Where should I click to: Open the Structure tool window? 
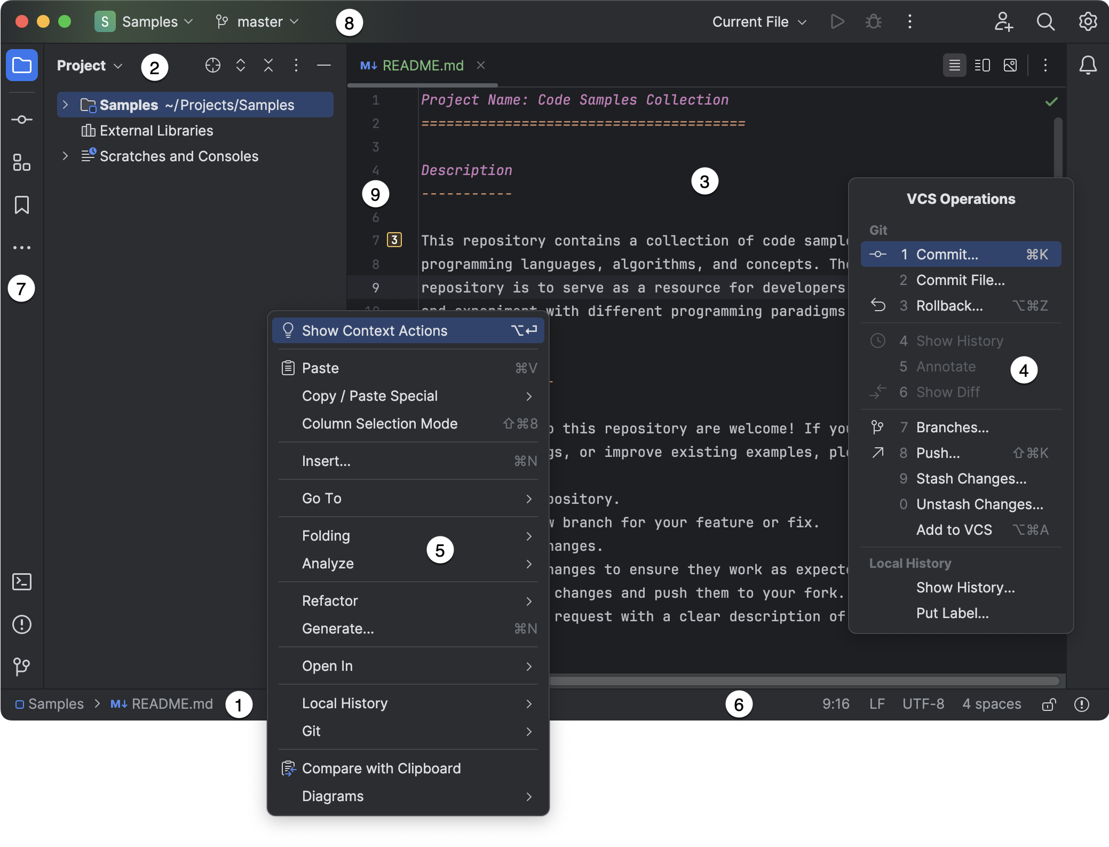(x=22, y=162)
